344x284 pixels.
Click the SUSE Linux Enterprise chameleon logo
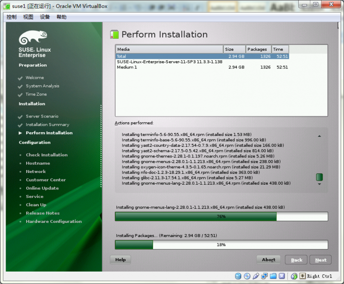pyautogui.click(x=33, y=37)
